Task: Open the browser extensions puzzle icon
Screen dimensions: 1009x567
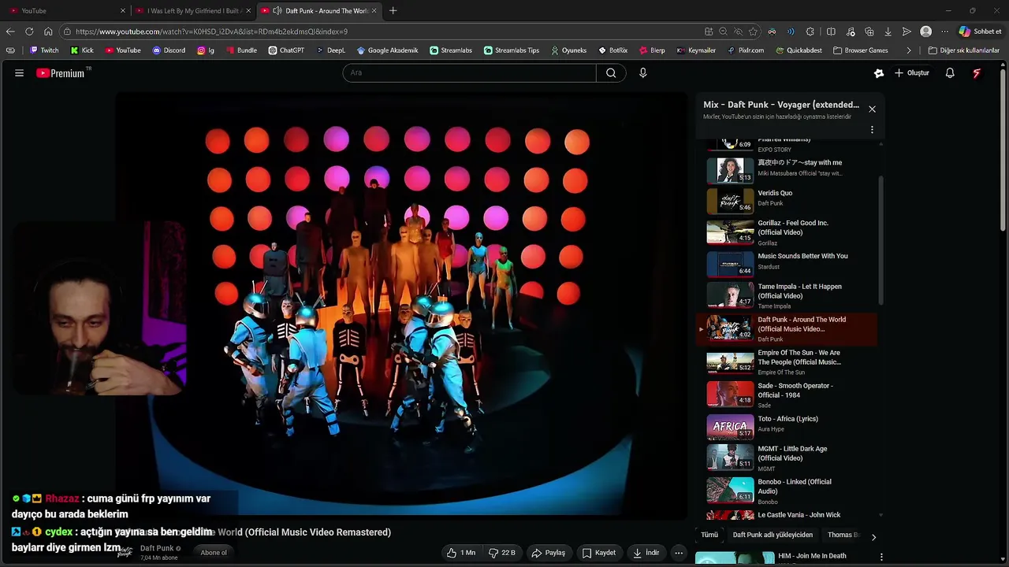Action: point(810,31)
